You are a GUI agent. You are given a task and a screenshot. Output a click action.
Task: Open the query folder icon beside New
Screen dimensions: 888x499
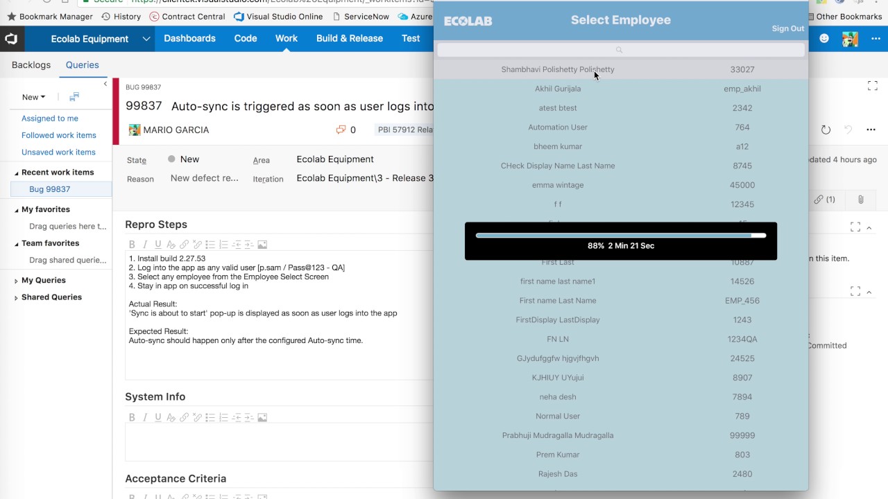click(74, 97)
